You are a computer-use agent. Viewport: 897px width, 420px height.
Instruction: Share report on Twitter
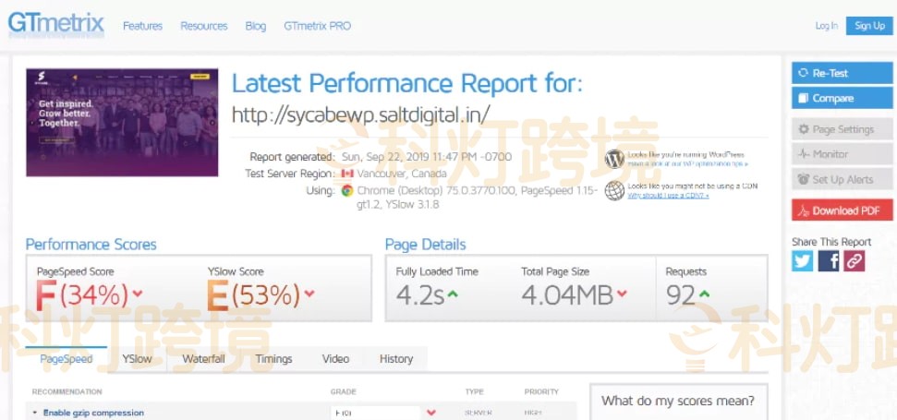coord(802,261)
